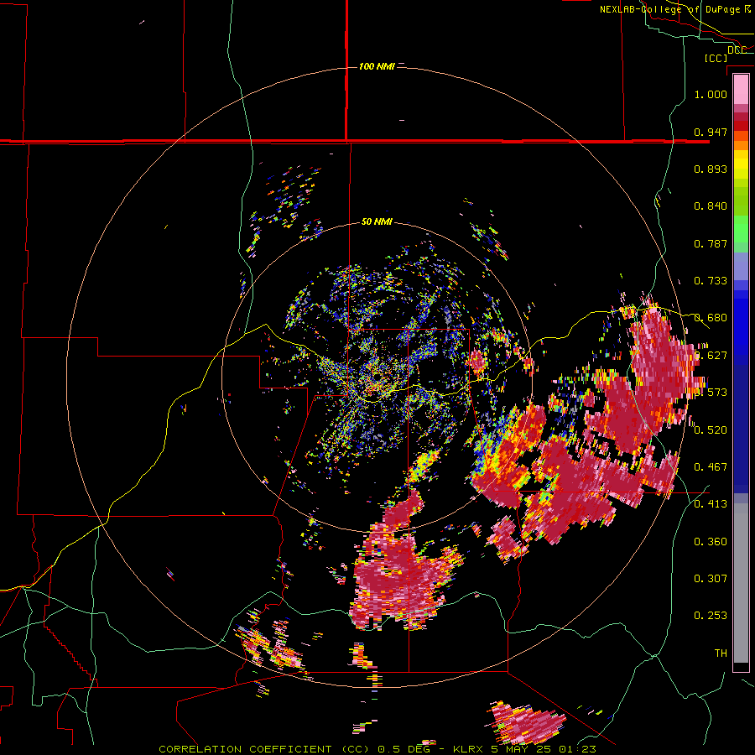755x755 pixels.
Task: Click the 0.787 scale value
Action: pyautogui.click(x=711, y=243)
